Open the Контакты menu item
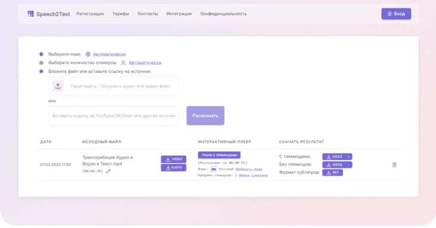 pyautogui.click(x=148, y=14)
